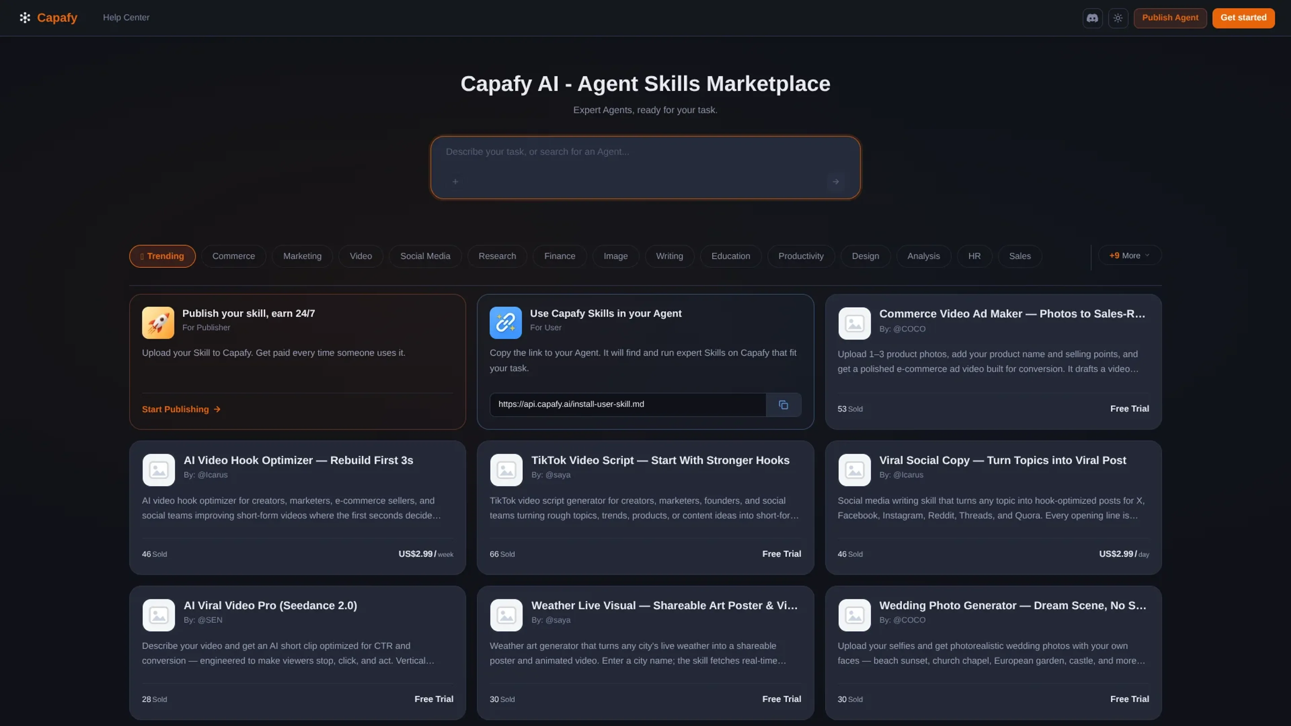1291x726 pixels.
Task: Open AI Video Hook Optimizer card title
Action: [x=298, y=460]
